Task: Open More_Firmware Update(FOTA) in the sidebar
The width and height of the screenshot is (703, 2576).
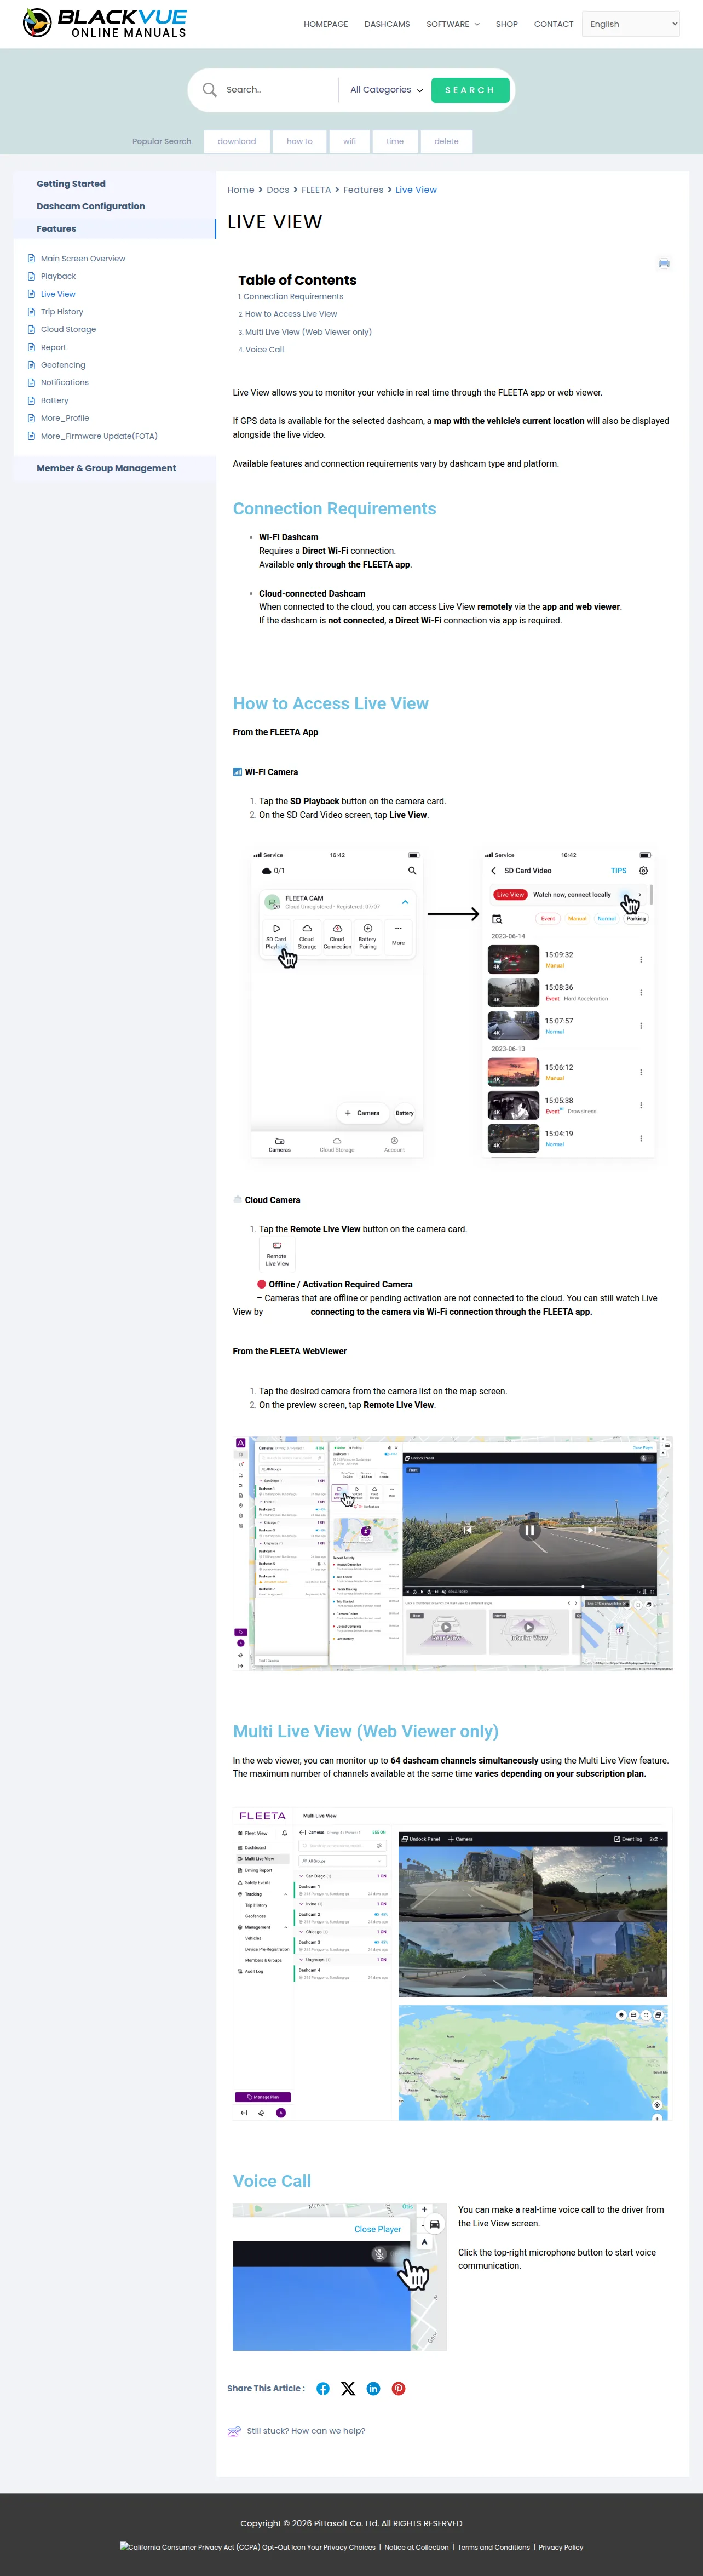Action: tap(99, 436)
